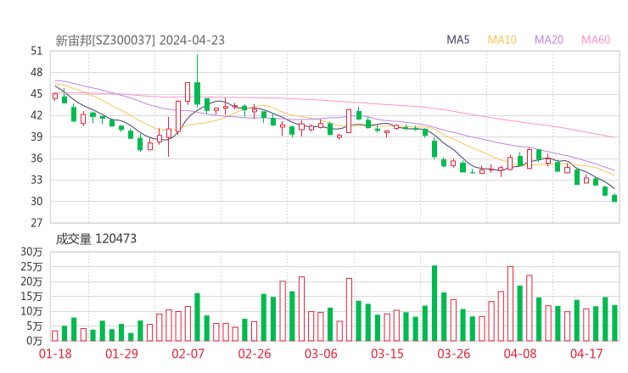Click the 51 price axis label
Image resolution: width=628 pixels, height=373 pixels.
(x=36, y=51)
